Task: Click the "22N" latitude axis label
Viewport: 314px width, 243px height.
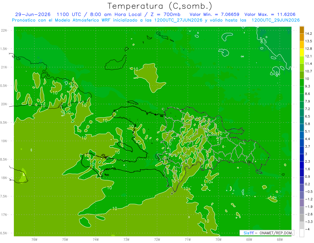Action: 4,30
